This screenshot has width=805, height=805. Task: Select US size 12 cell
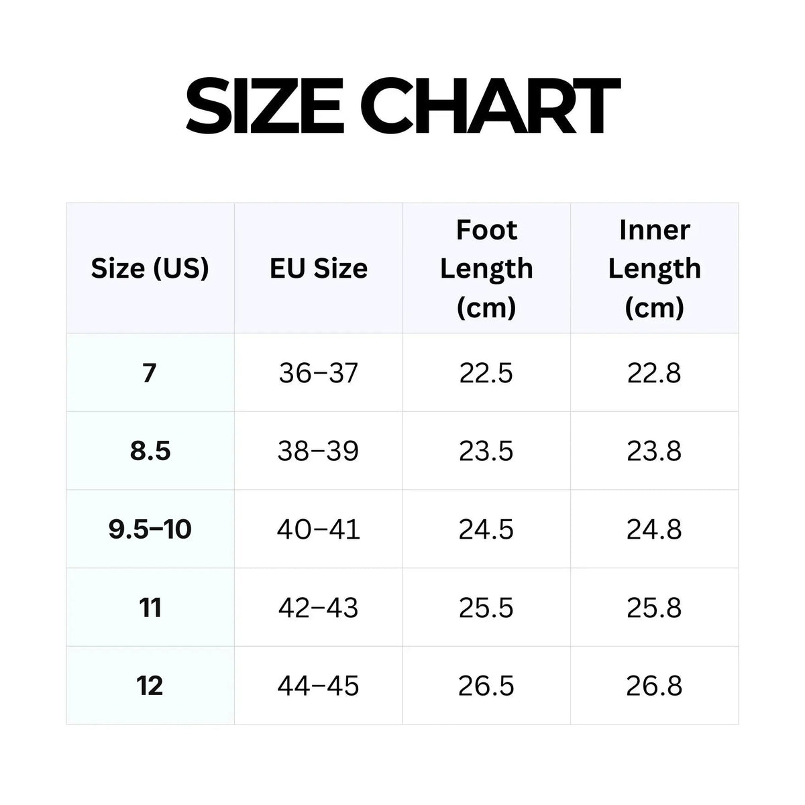150,686
